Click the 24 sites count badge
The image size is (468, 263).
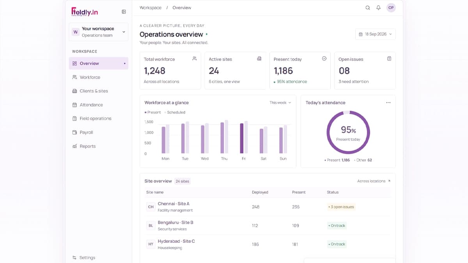click(x=182, y=181)
